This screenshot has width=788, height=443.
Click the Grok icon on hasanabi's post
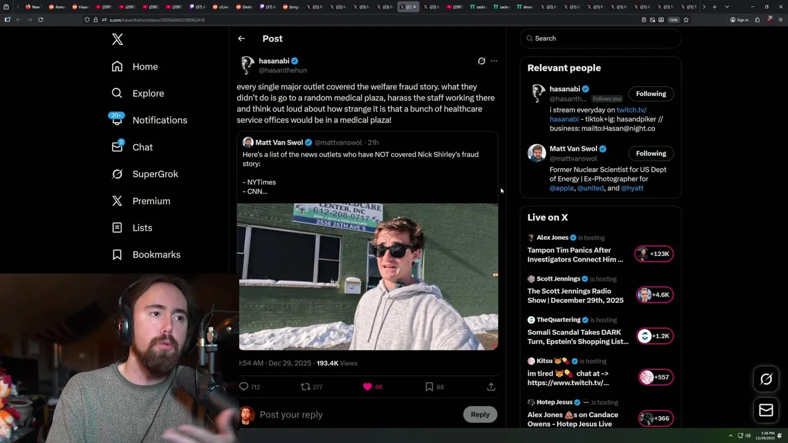(481, 61)
